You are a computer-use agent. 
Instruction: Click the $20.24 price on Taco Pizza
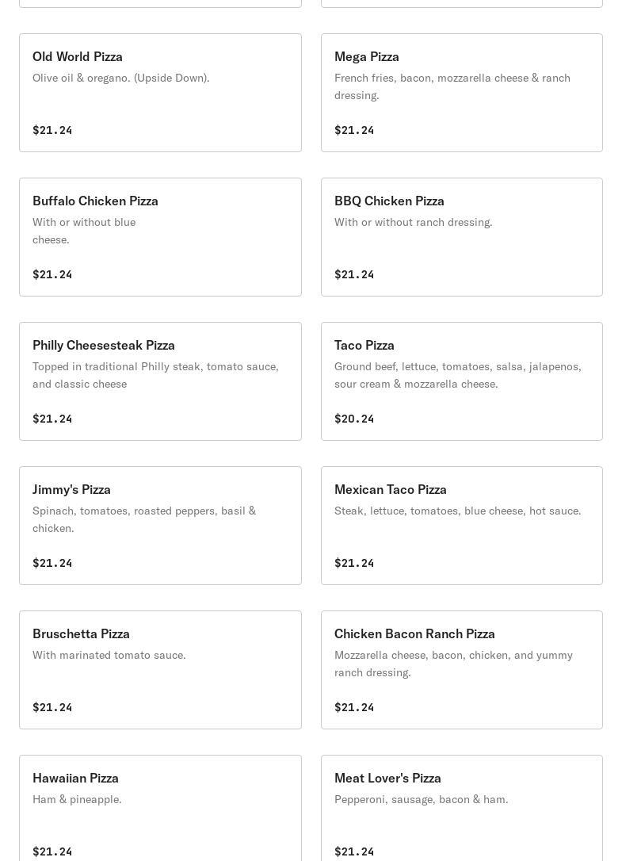coord(354,419)
